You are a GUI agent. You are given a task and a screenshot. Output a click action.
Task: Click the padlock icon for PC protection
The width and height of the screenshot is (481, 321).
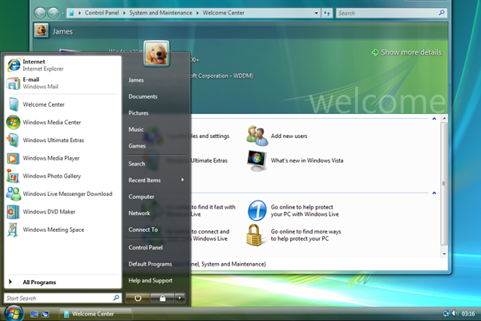pyautogui.click(x=257, y=234)
